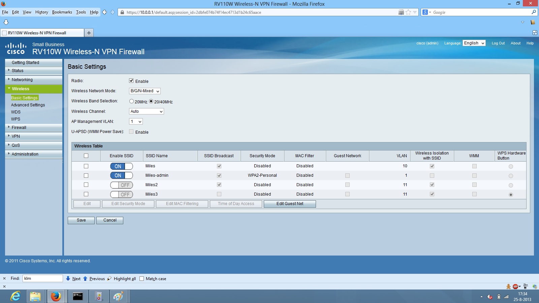The height and width of the screenshot is (303, 539).
Task: Tick the select-all checkbox in Wireless Table header
Action: [86, 156]
